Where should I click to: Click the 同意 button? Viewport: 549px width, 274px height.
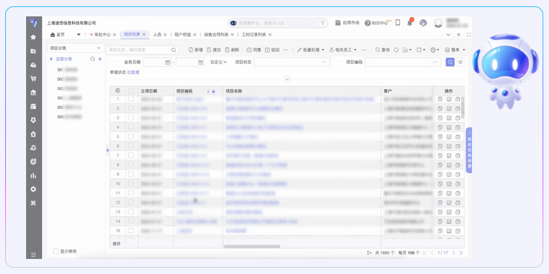tap(254, 50)
